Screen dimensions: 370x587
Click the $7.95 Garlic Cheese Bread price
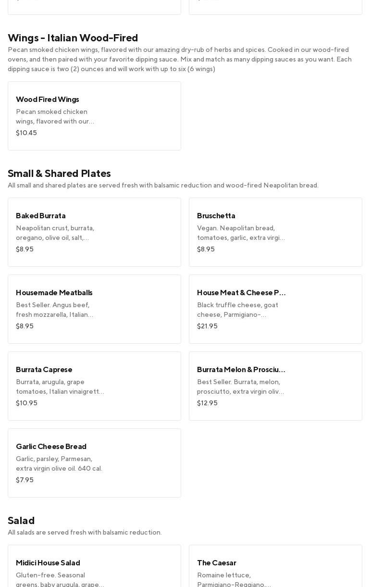coord(25,480)
